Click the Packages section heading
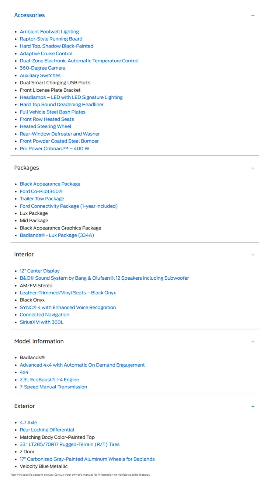 point(27,168)
